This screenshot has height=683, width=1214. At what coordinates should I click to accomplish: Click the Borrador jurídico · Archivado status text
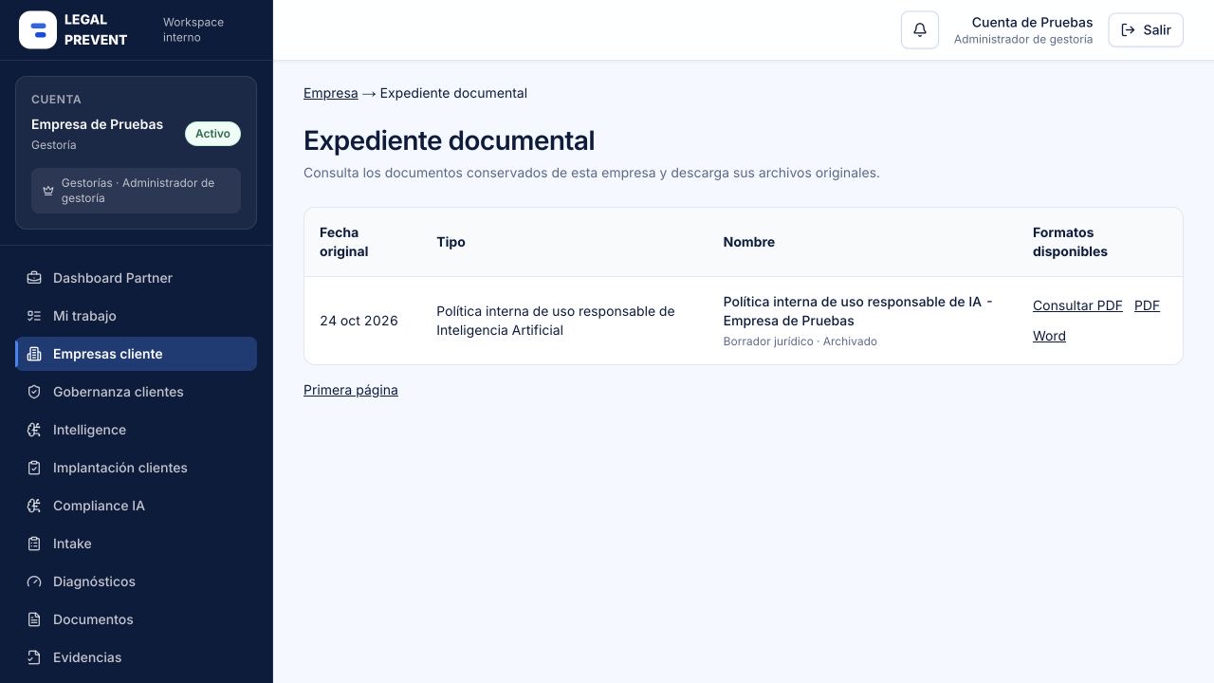pos(800,341)
